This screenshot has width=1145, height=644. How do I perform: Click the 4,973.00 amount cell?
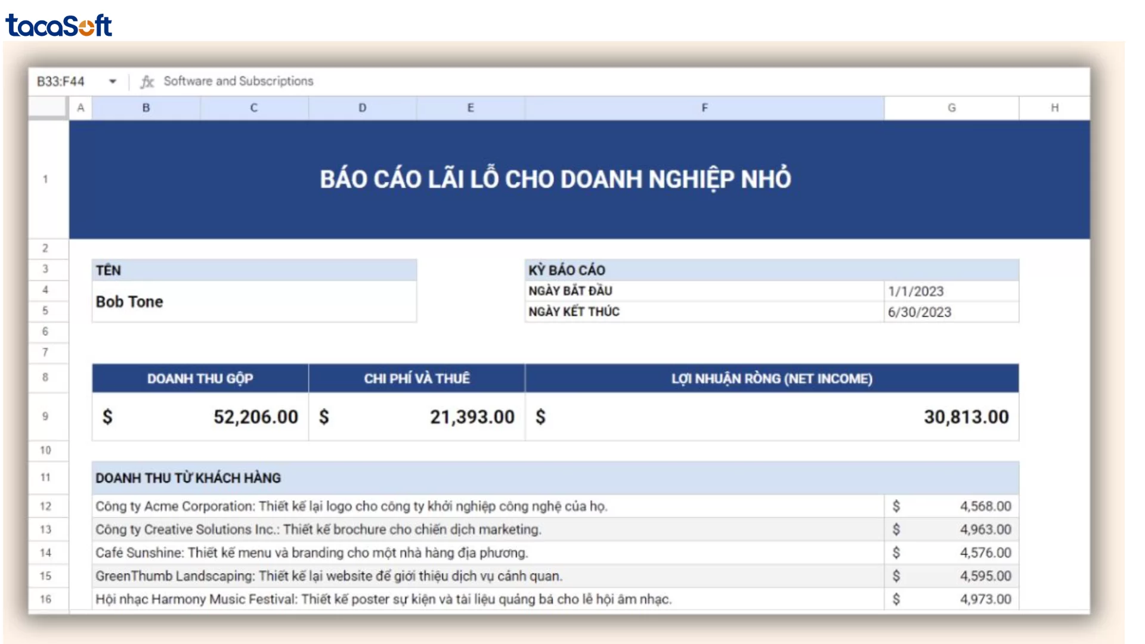[985, 599]
